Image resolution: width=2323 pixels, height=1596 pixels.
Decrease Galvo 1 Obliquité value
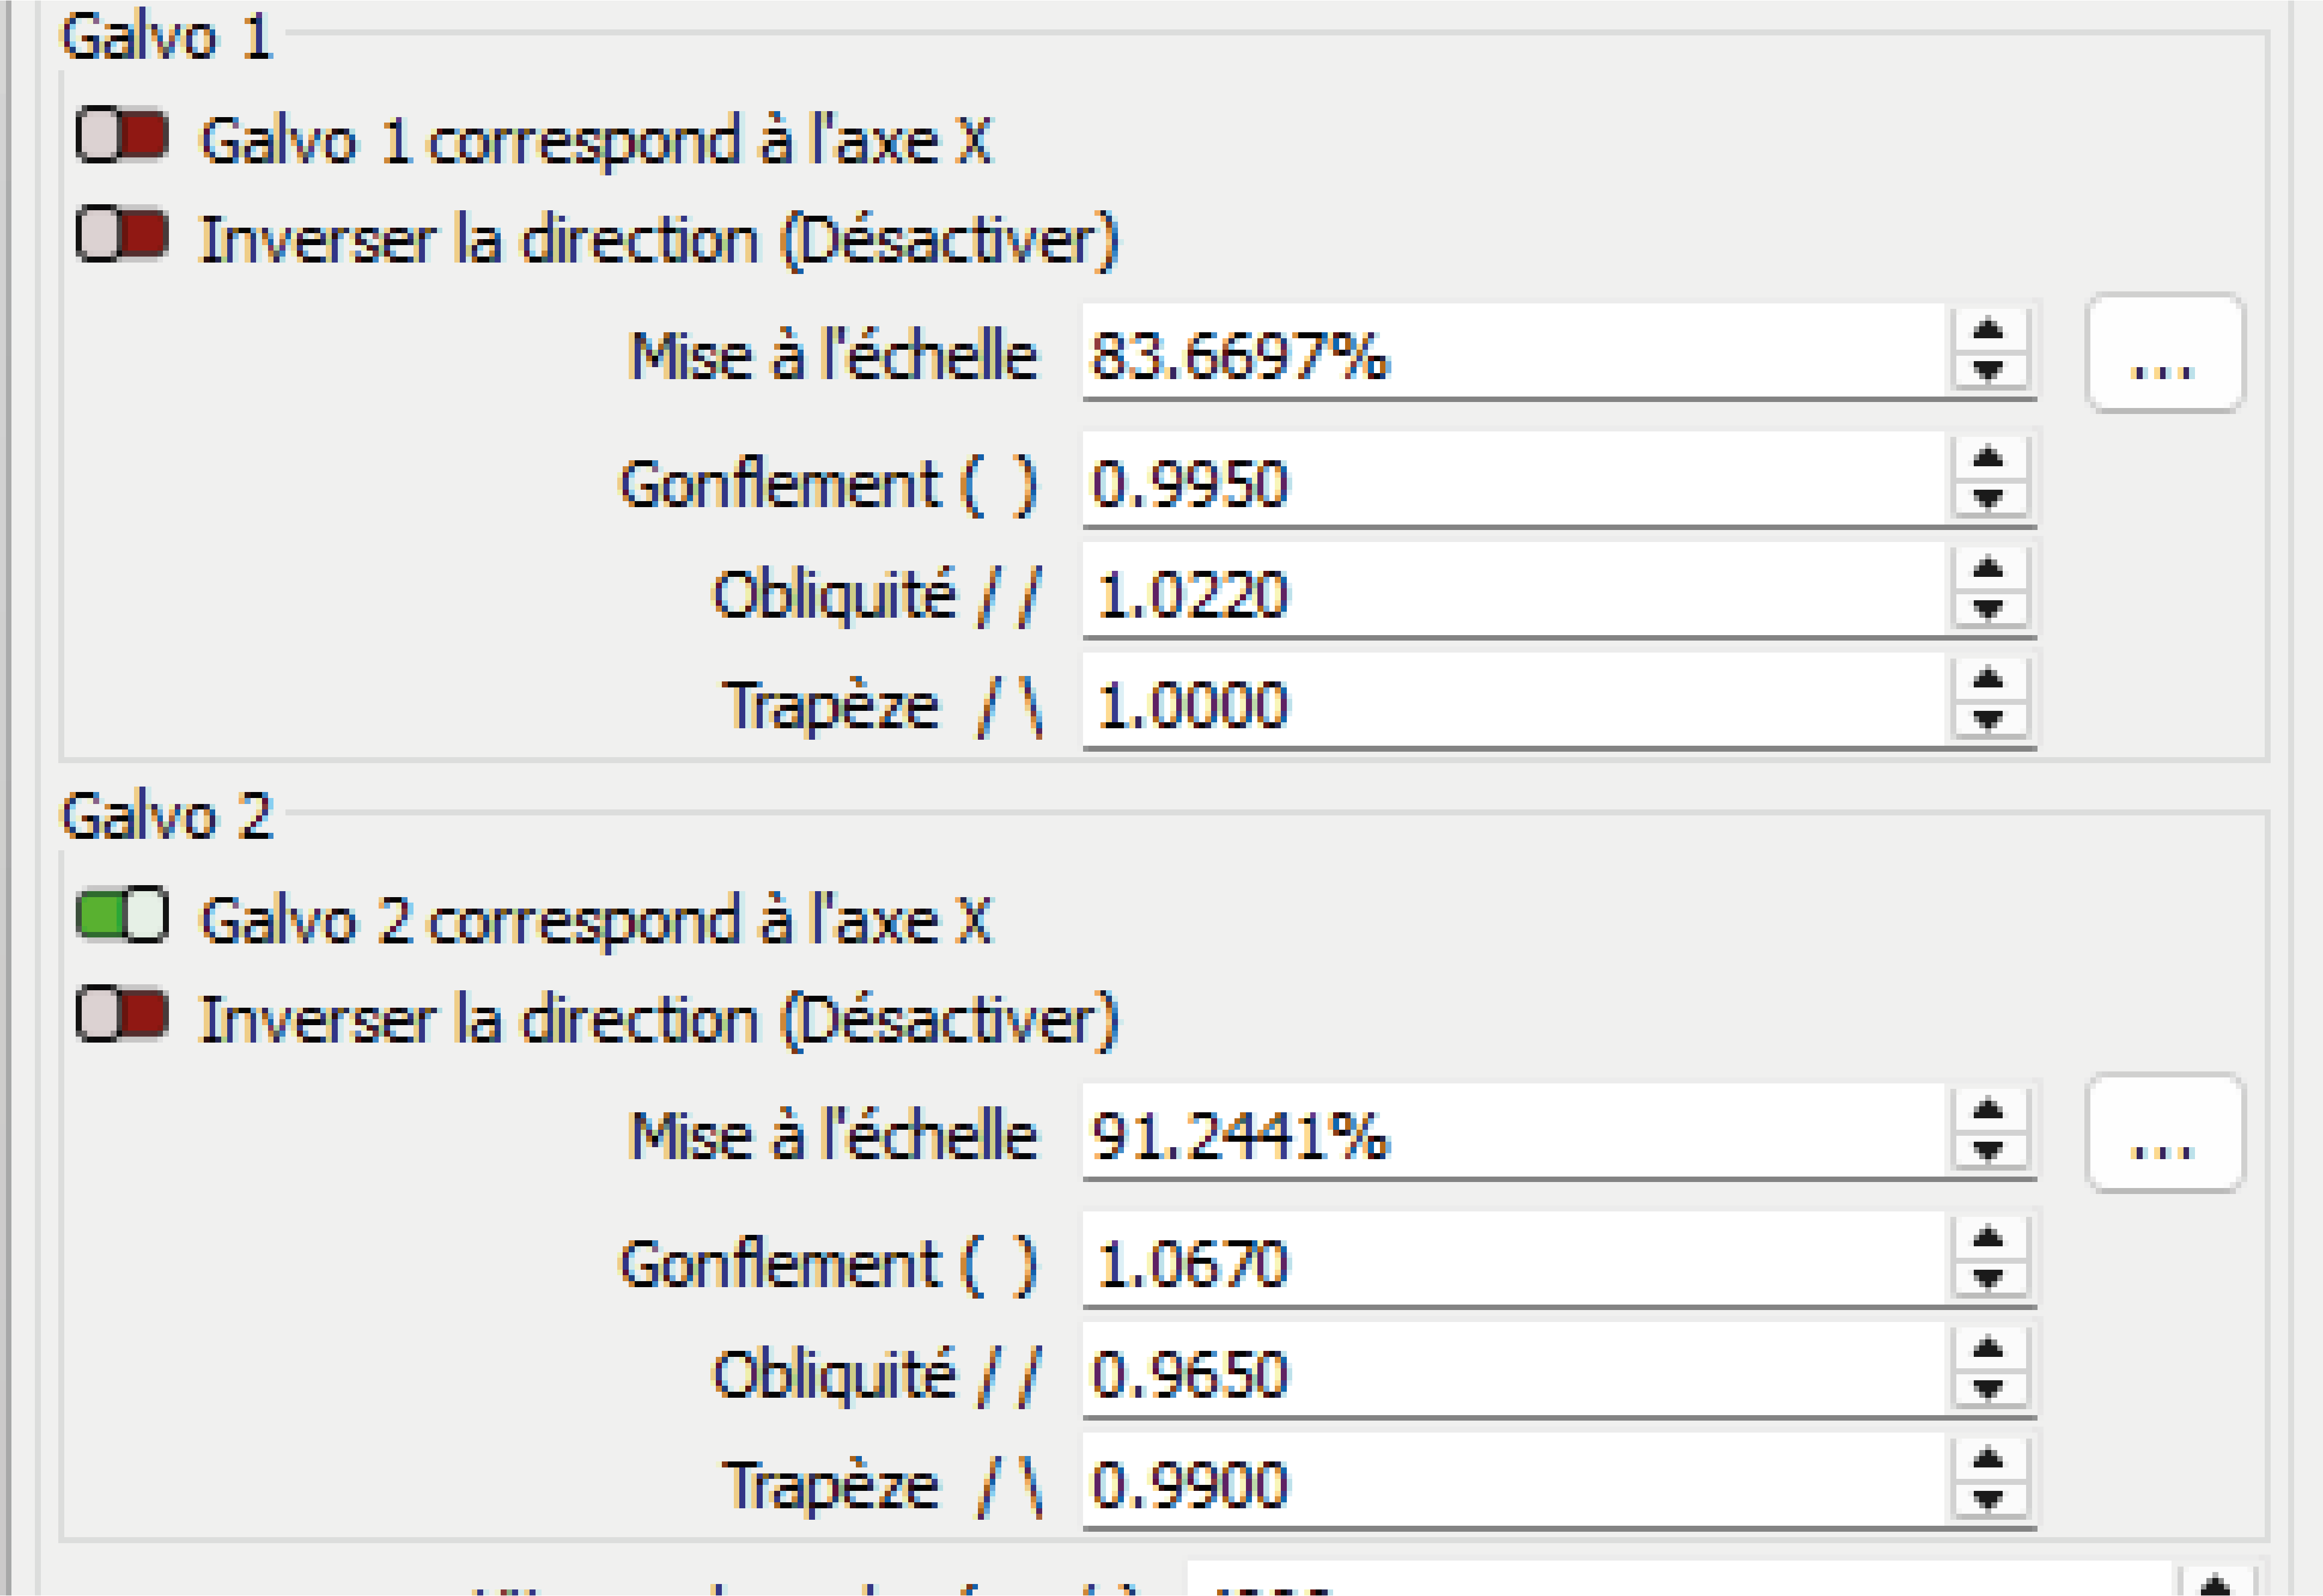[x=1988, y=610]
